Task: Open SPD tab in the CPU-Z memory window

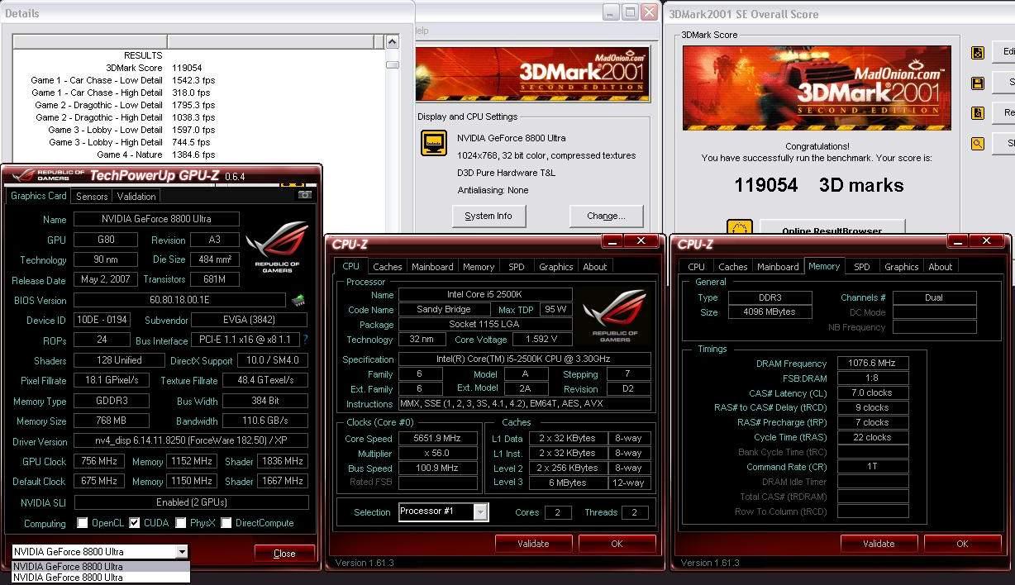Action: [861, 267]
